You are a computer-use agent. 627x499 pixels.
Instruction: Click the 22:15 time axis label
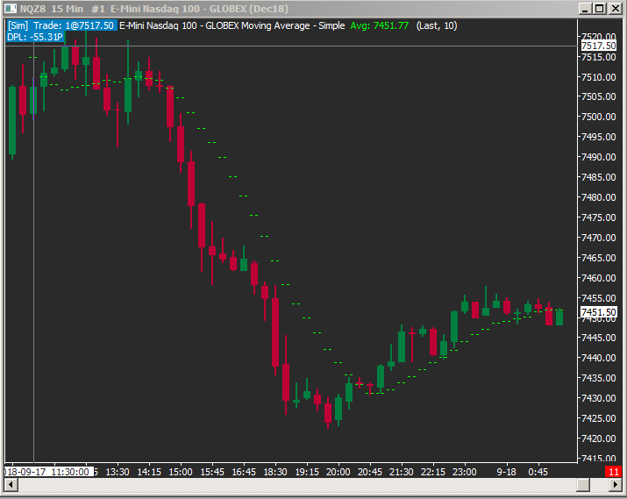[x=432, y=472]
